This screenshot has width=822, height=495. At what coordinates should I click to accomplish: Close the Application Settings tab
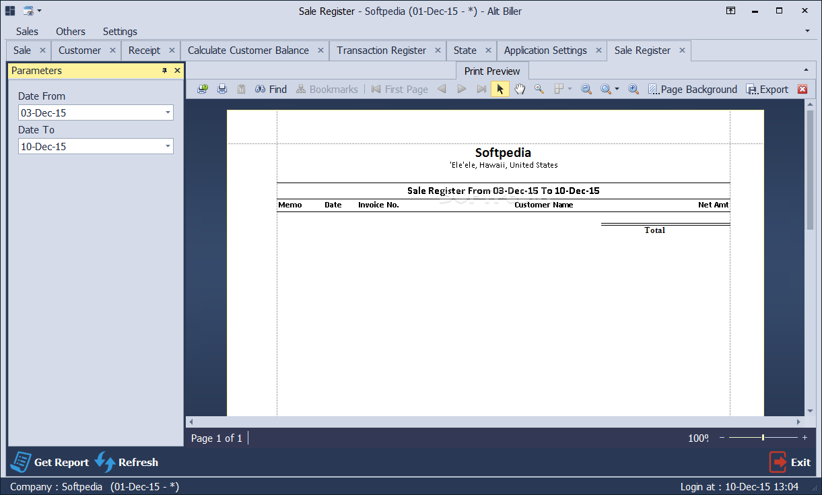tap(598, 51)
